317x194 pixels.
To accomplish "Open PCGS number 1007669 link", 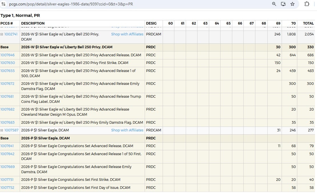I will 7,167.
